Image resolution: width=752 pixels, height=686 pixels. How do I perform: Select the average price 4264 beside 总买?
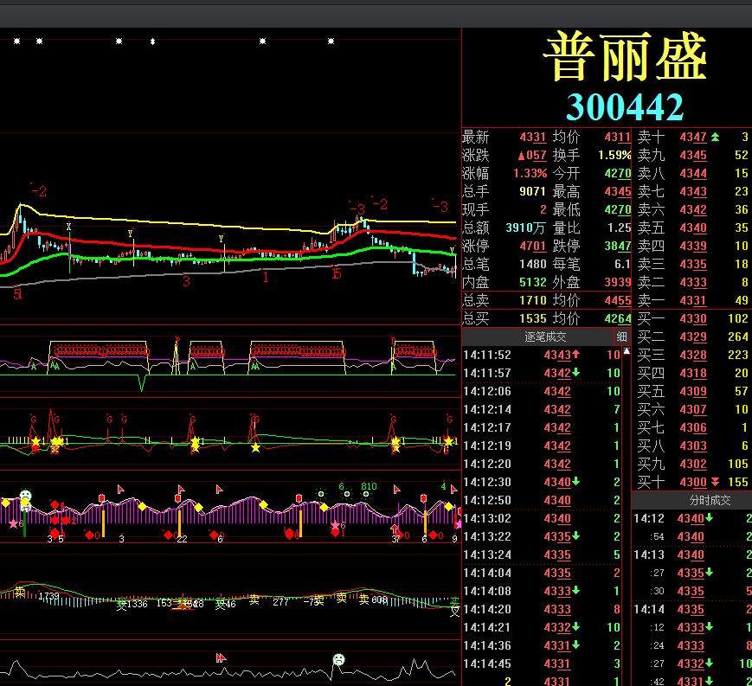click(618, 319)
